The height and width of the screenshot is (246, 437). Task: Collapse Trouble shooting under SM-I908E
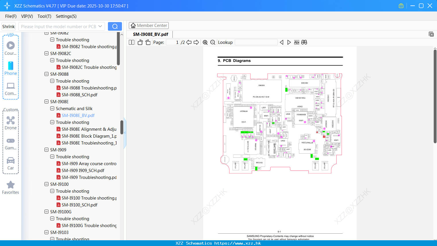pos(52,122)
